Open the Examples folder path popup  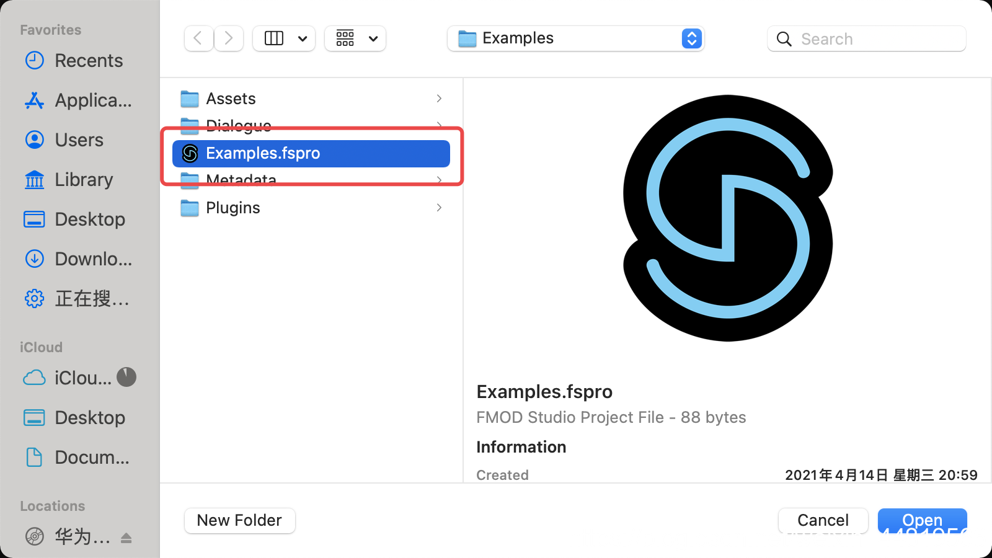[x=575, y=38]
